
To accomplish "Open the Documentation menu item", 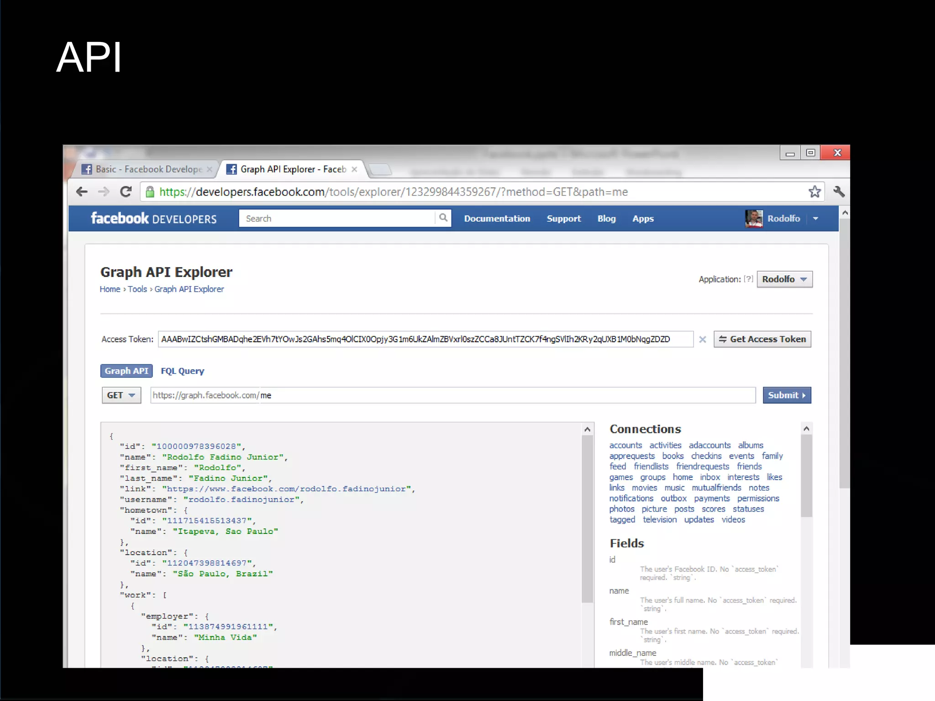I will pos(497,219).
